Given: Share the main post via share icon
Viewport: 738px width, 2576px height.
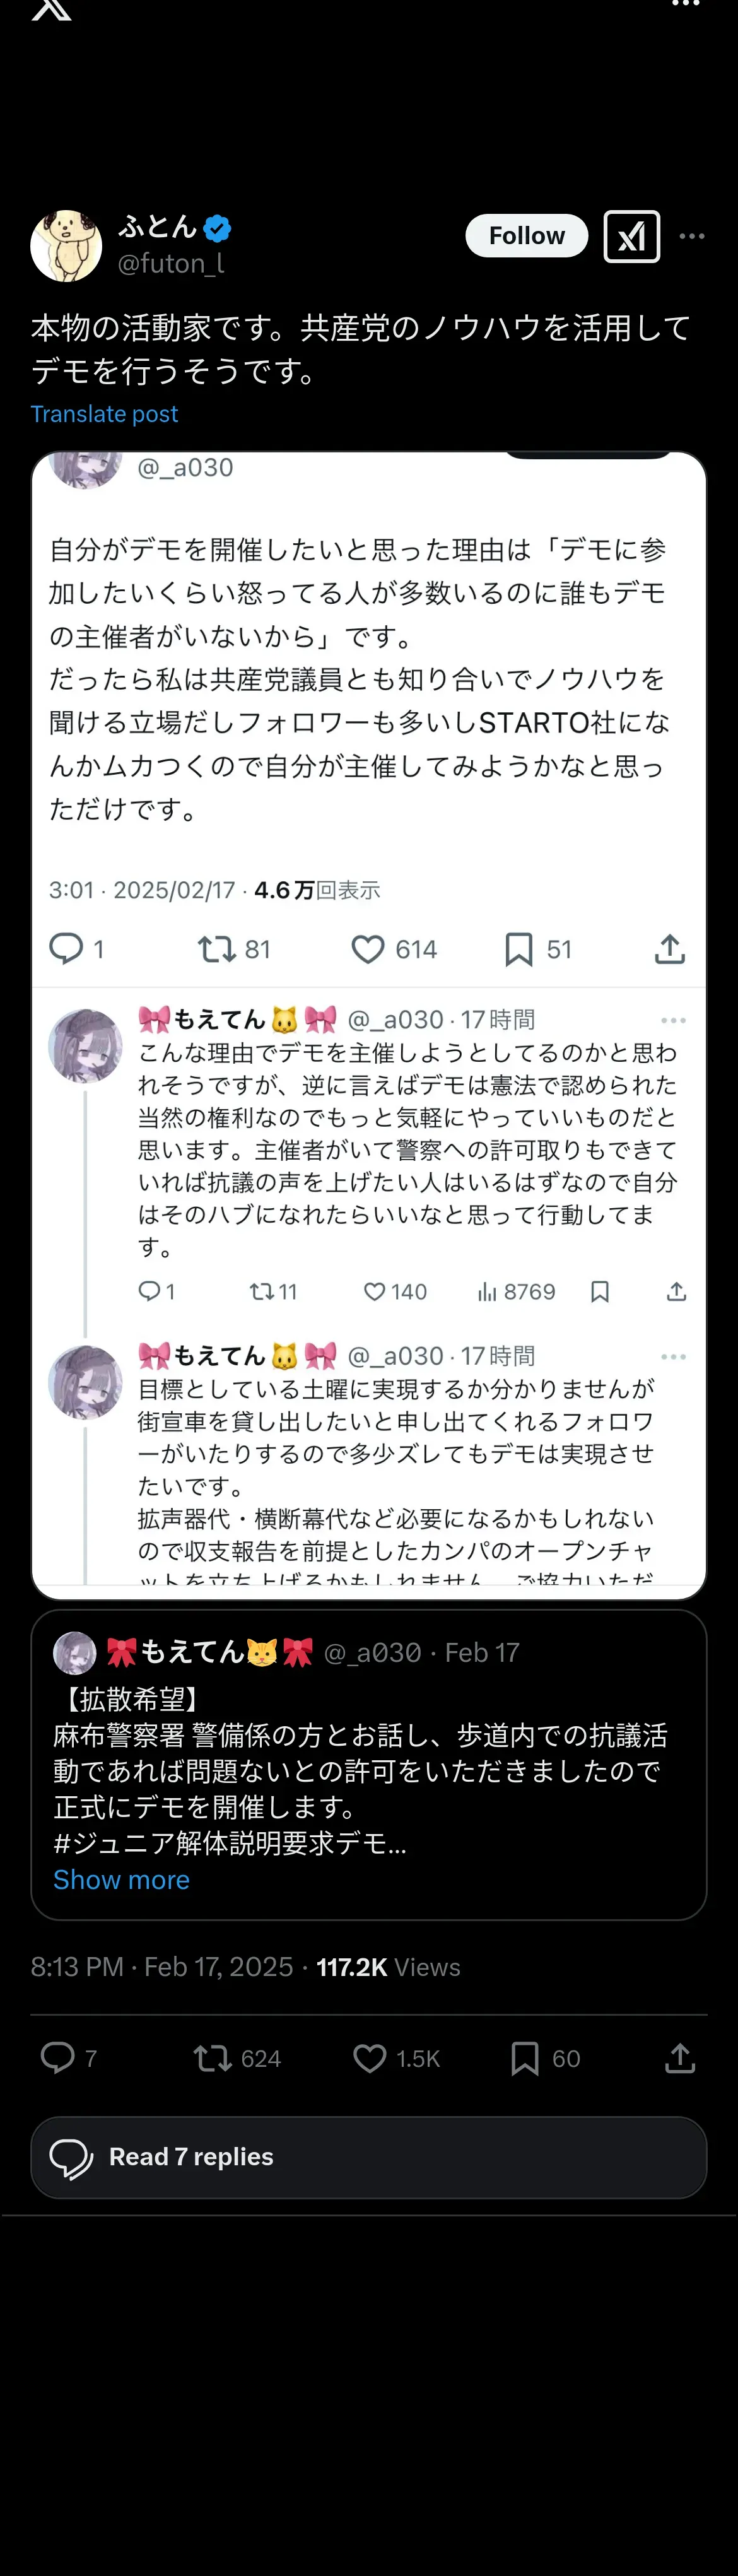Looking at the screenshot, I should [x=680, y=2058].
